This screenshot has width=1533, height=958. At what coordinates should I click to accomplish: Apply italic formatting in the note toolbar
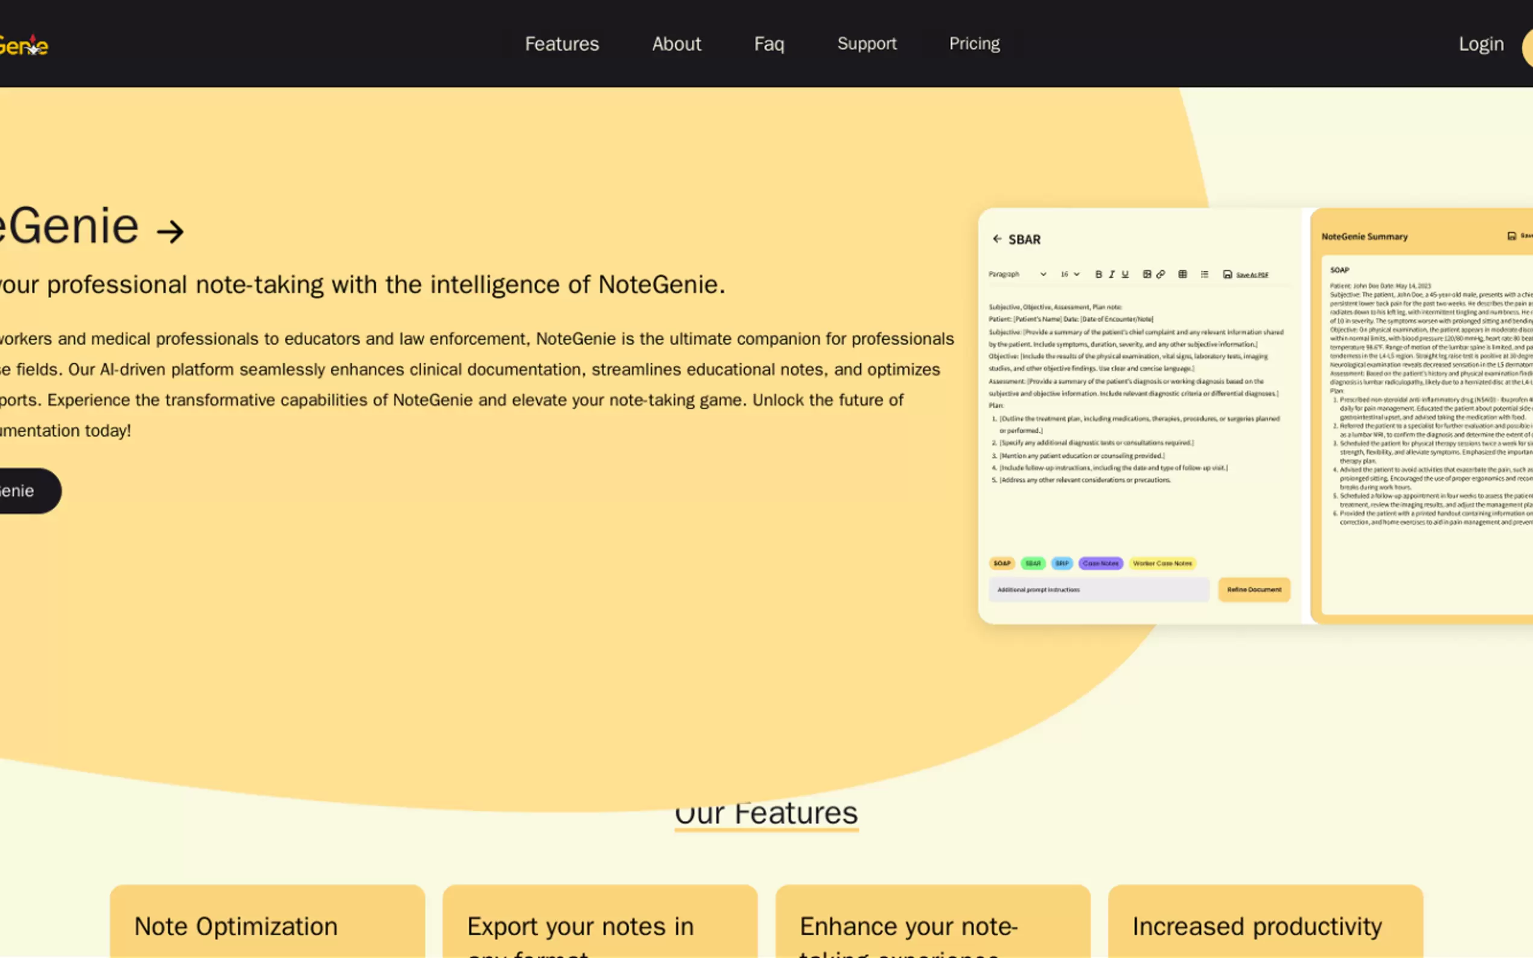[x=1112, y=275]
